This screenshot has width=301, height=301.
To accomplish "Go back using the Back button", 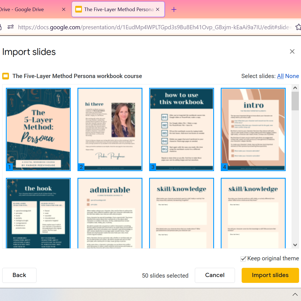I will coord(19,275).
